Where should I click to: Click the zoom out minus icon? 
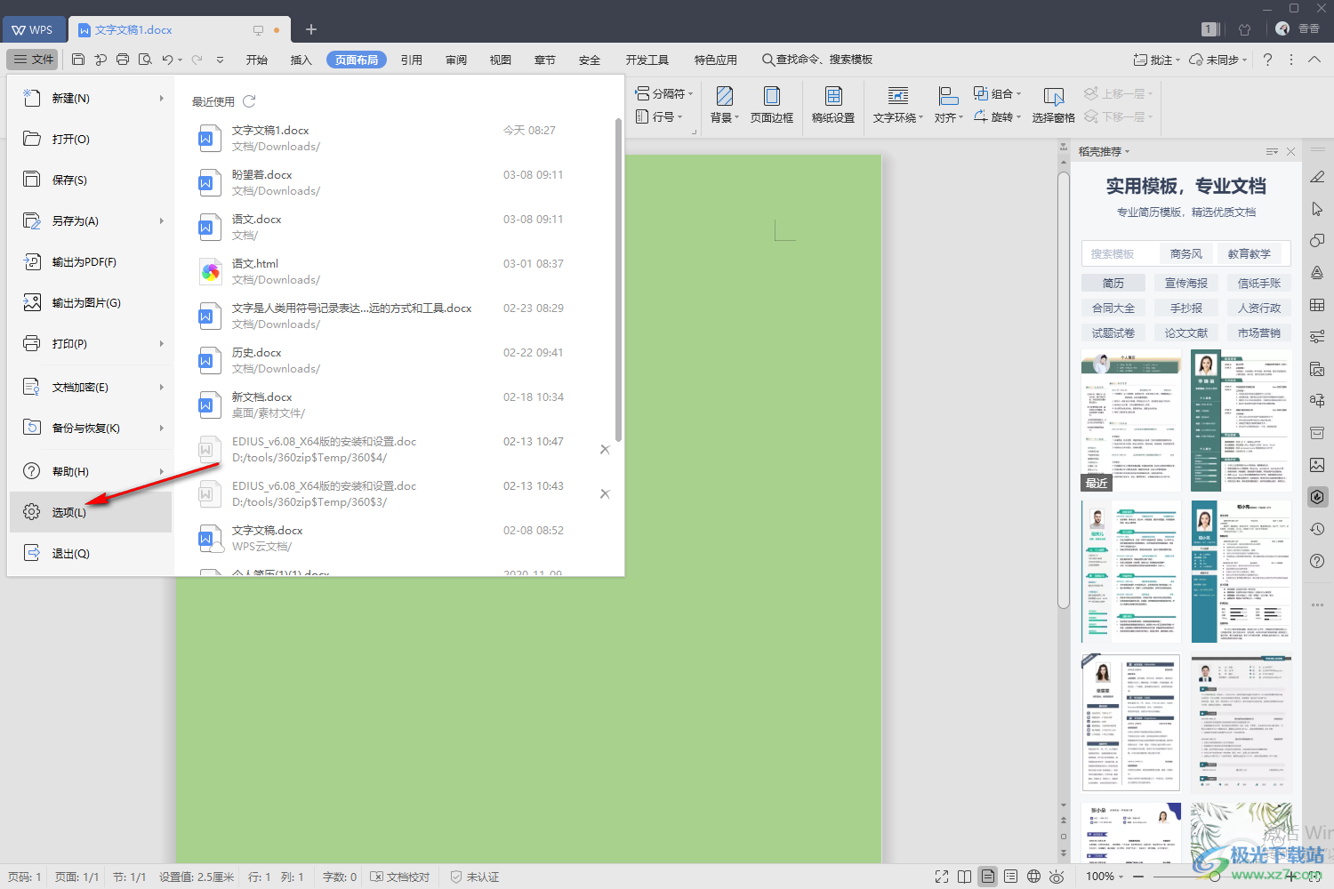[x=1138, y=877]
